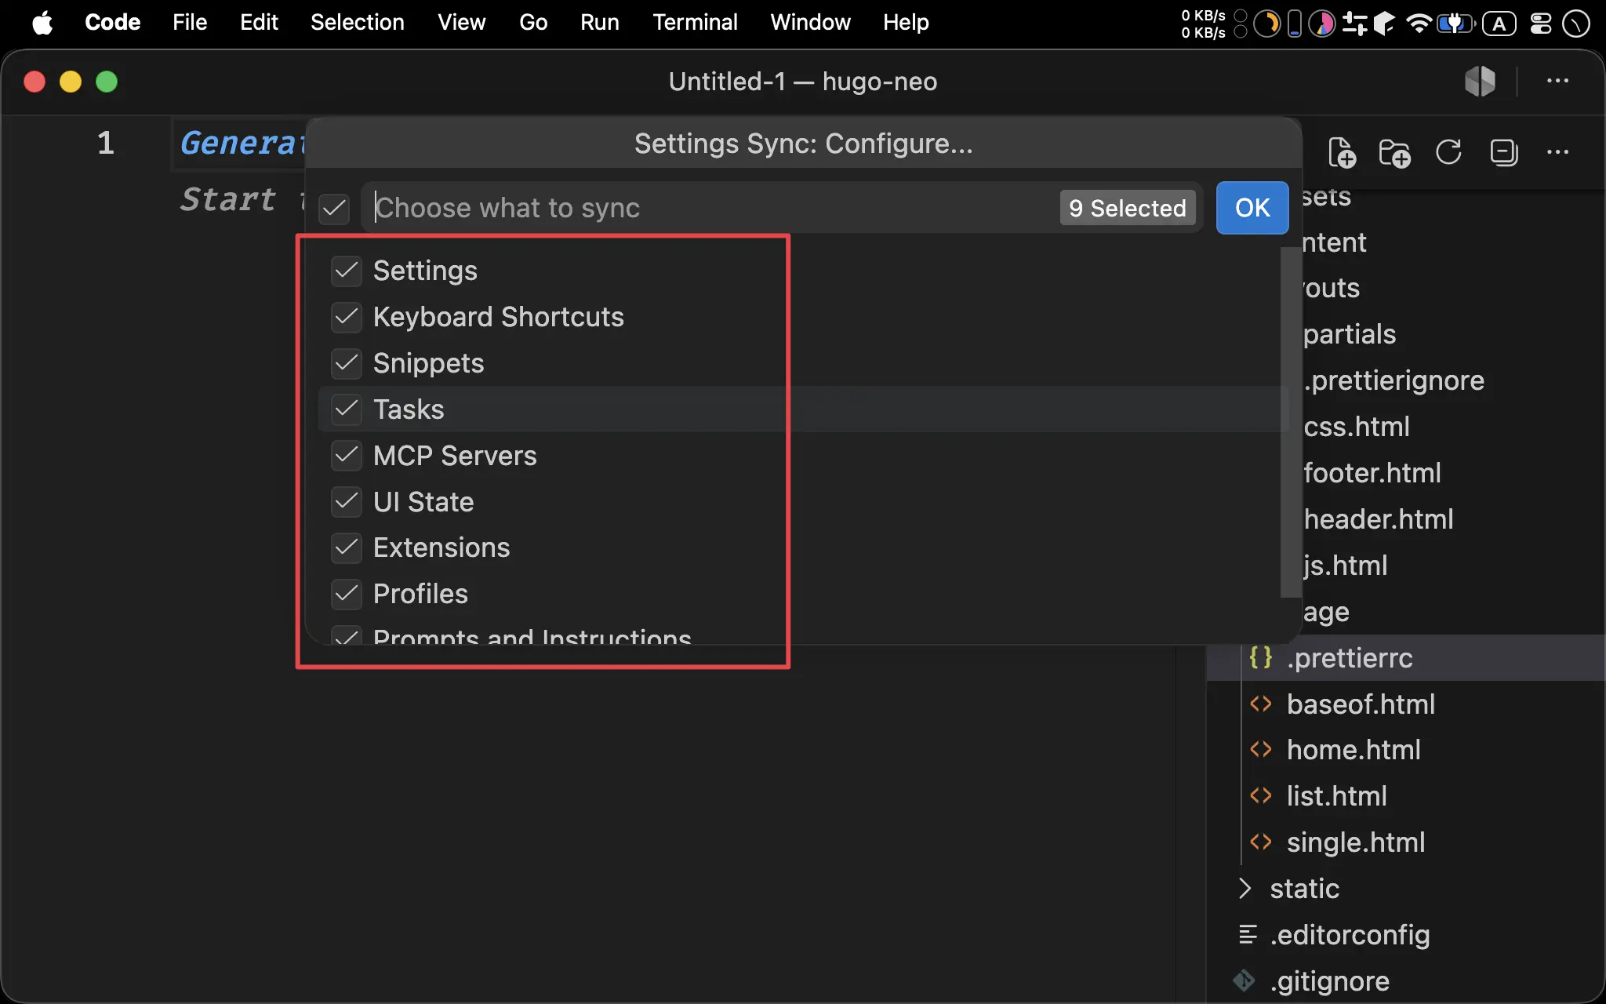Open the File menu
Viewport: 1606px width, 1004px height.
click(x=190, y=22)
